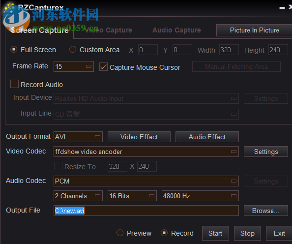Image resolution: width=292 pixels, height=244 pixels.
Task: Minimize the RZCapturex window
Action: 282,8
